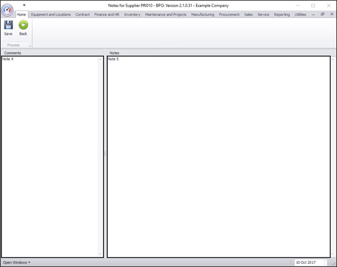Click inside the Comments text box

tap(50, 157)
